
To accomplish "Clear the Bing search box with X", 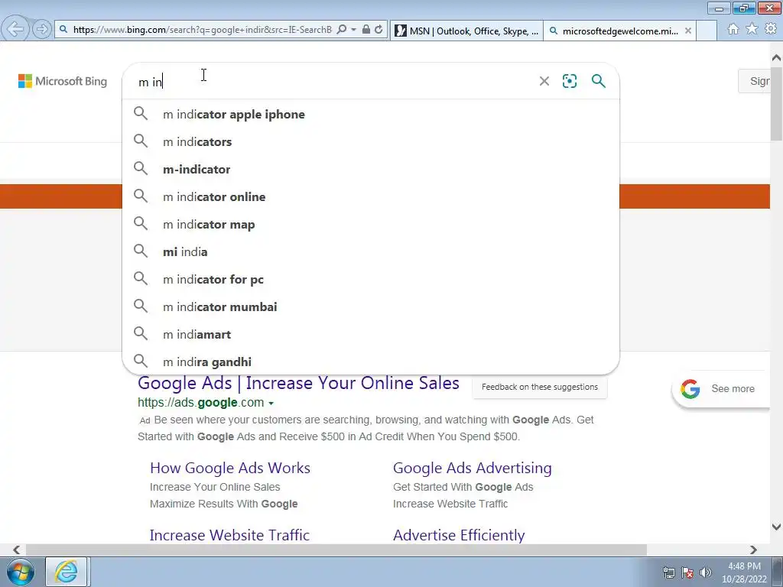I will [544, 81].
